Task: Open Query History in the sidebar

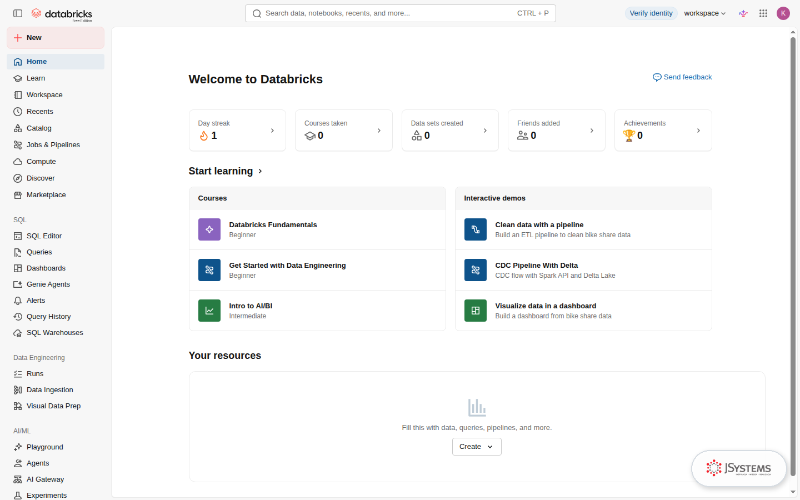Action: (x=56, y=317)
